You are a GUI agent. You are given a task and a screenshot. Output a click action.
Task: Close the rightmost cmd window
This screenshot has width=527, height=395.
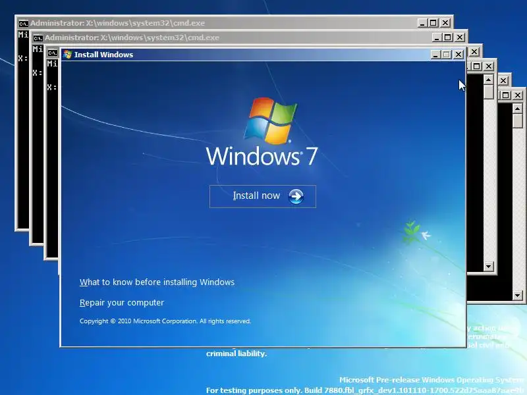[518, 95]
